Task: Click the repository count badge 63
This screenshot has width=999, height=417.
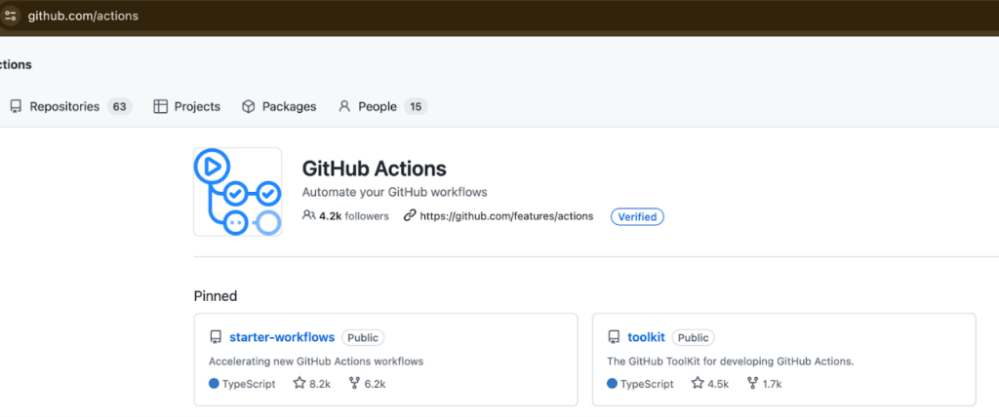Action: click(x=120, y=106)
